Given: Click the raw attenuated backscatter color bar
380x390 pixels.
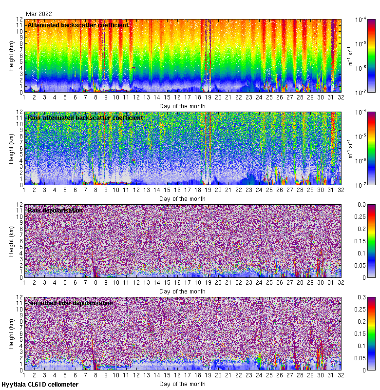Looking at the screenshot, I should [371, 149].
